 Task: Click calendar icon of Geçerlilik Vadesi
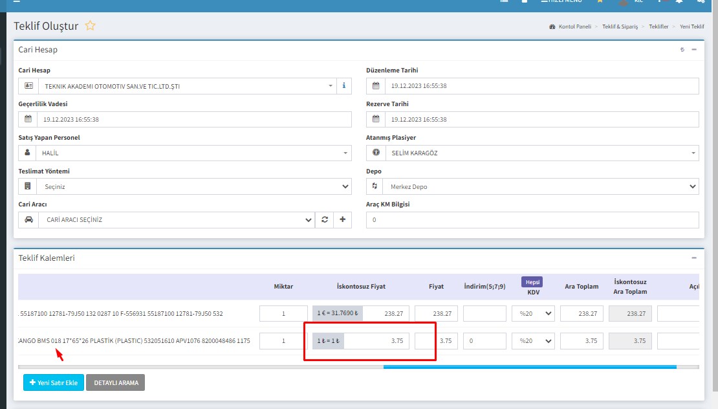tap(28, 120)
